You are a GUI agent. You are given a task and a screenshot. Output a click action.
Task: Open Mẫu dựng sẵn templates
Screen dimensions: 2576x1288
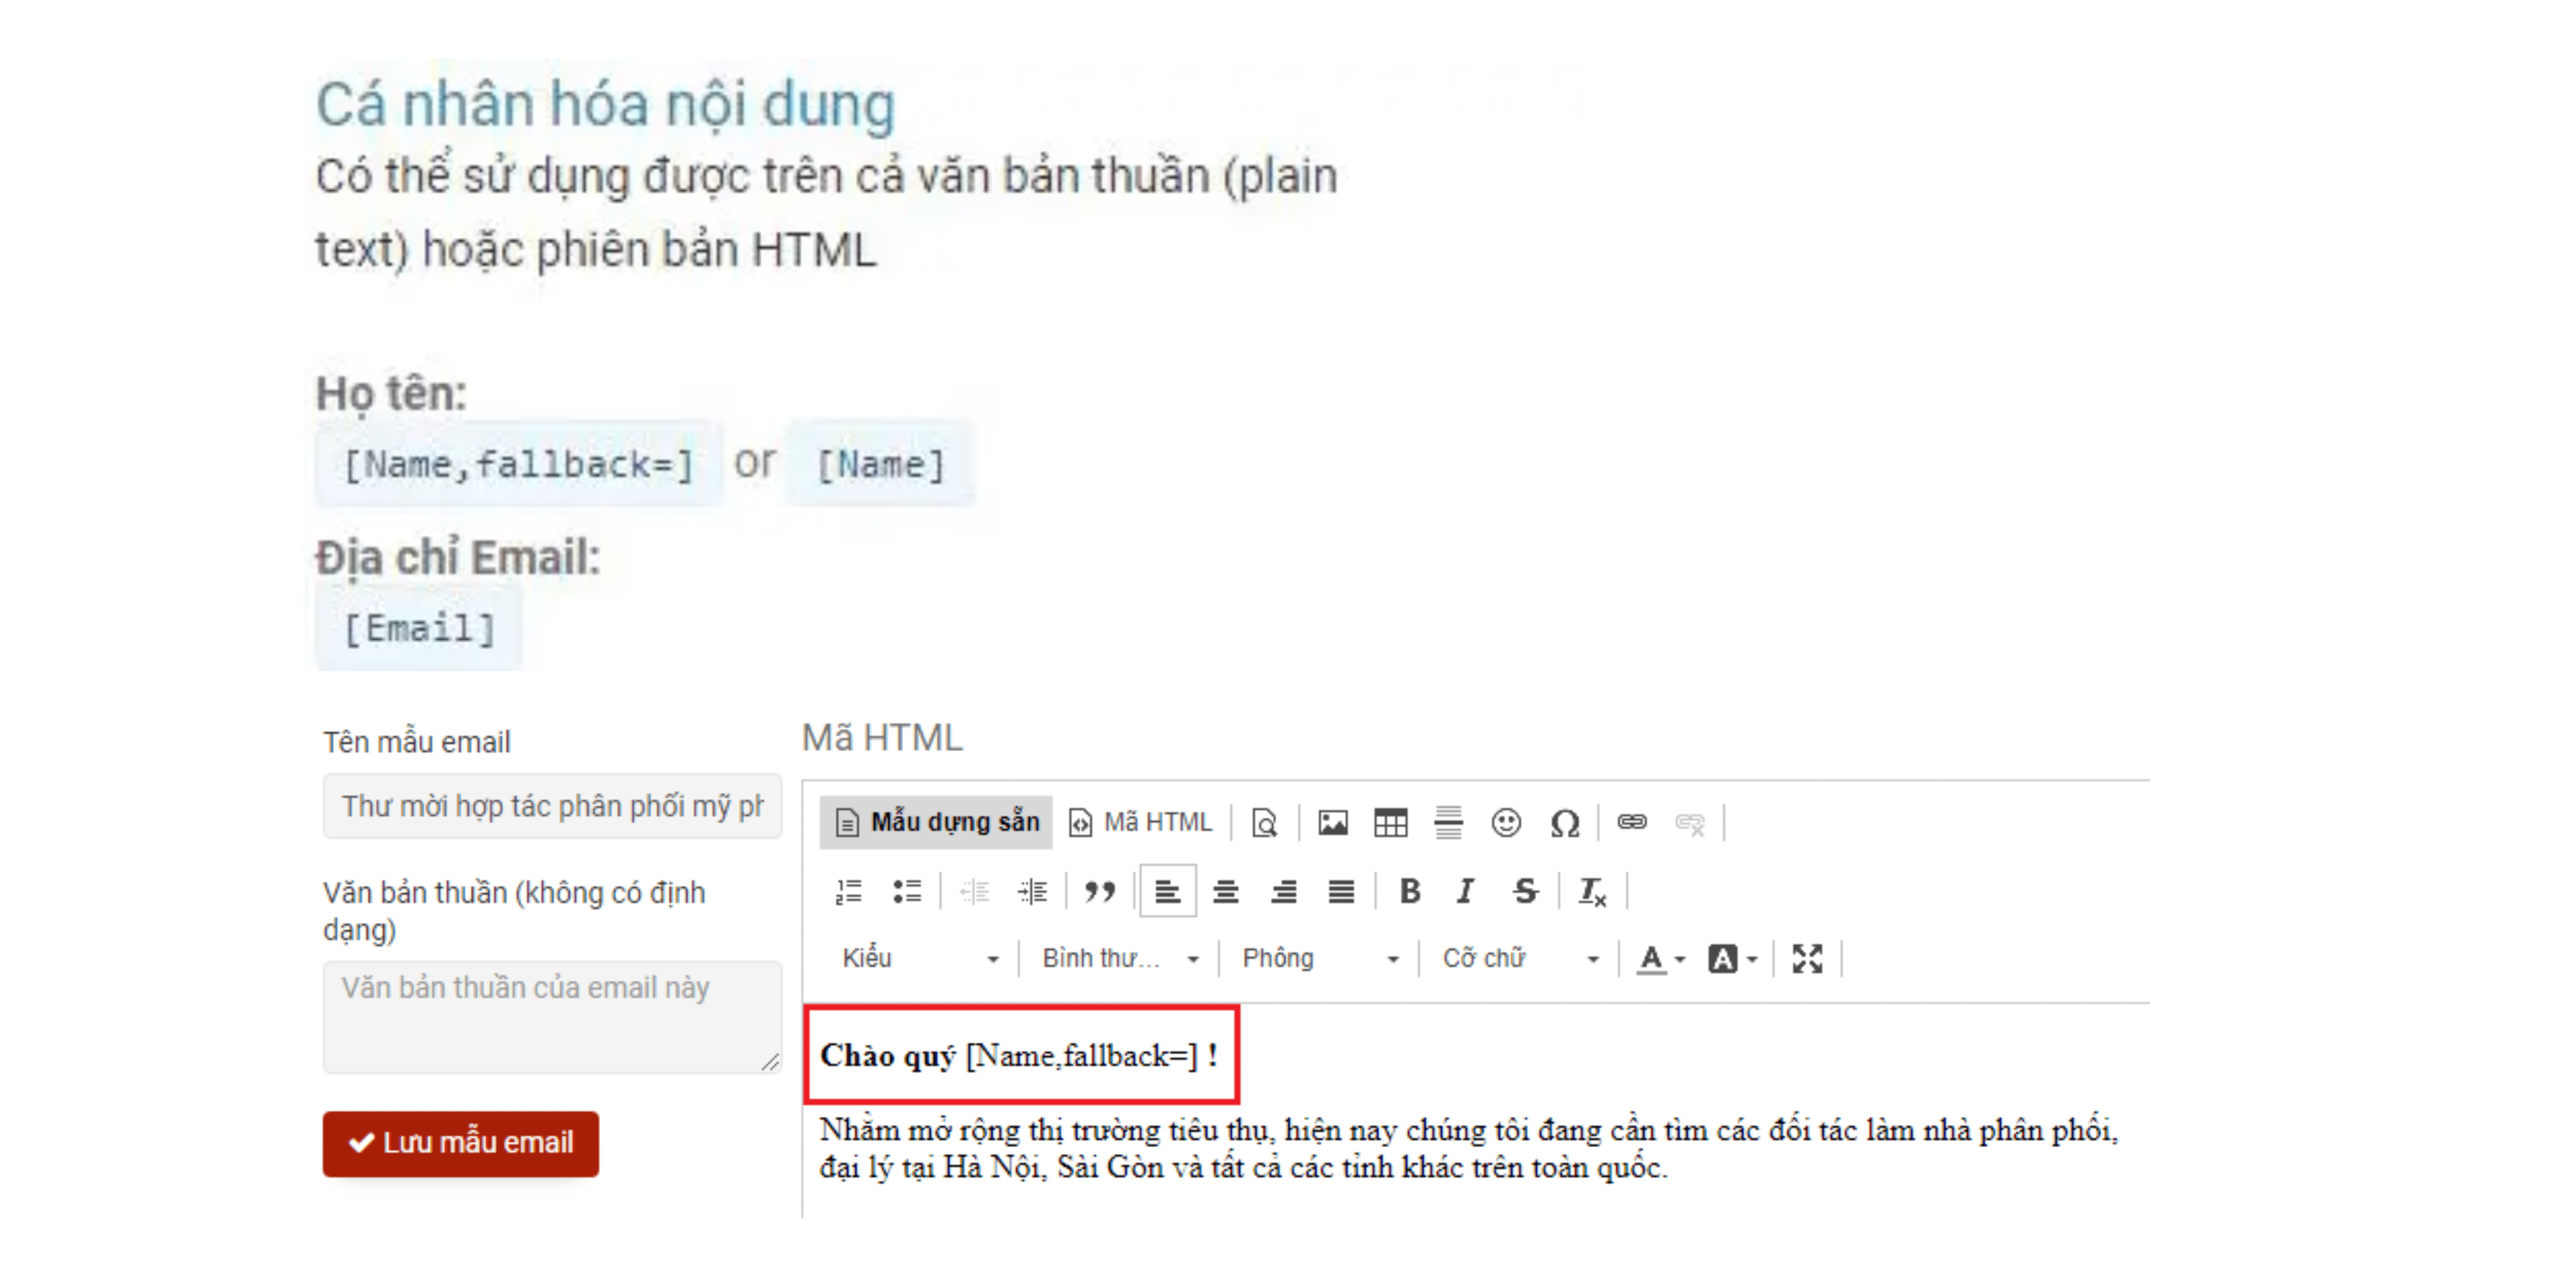point(937,822)
